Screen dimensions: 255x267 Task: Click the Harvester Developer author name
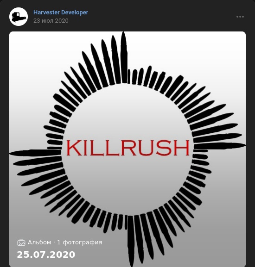pyautogui.click(x=61, y=12)
